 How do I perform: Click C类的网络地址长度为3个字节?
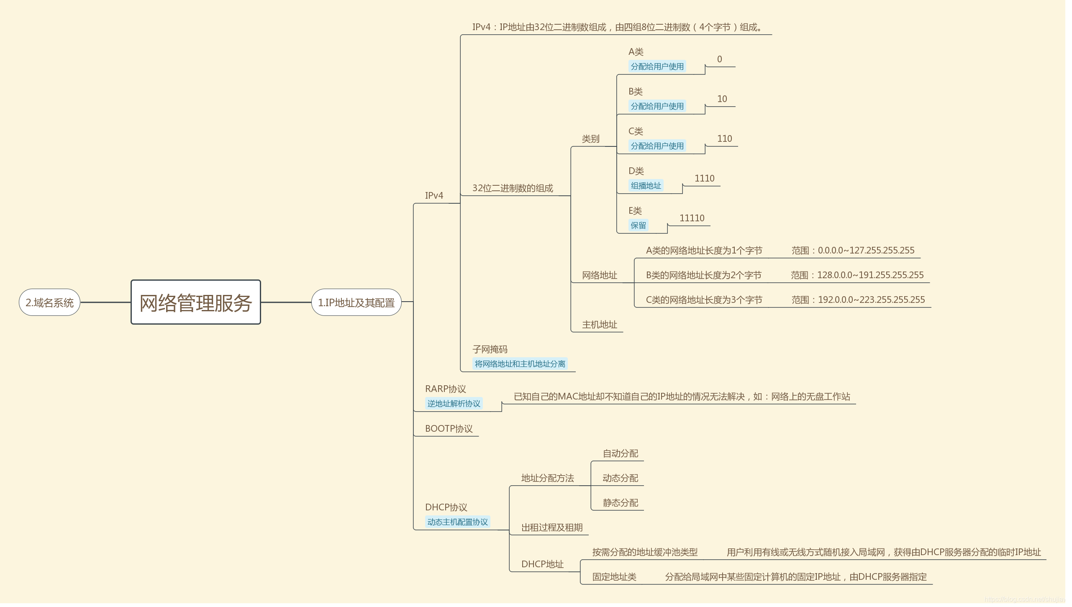click(x=704, y=300)
